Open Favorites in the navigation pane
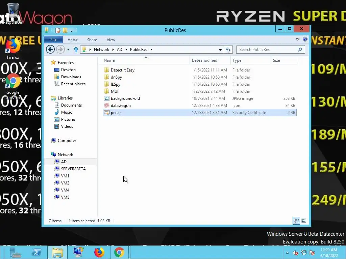 click(x=66, y=62)
